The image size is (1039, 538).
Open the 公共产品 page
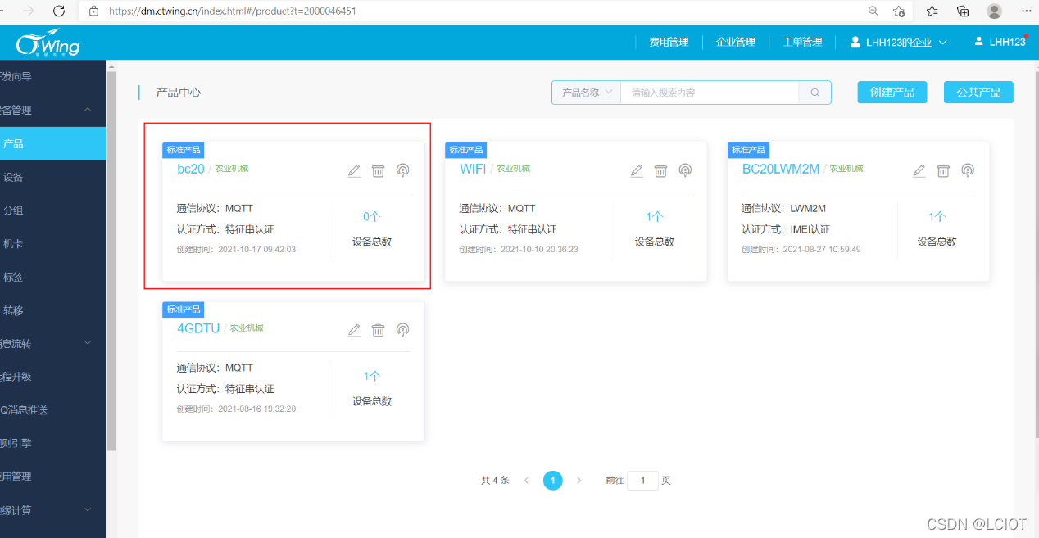pos(978,92)
